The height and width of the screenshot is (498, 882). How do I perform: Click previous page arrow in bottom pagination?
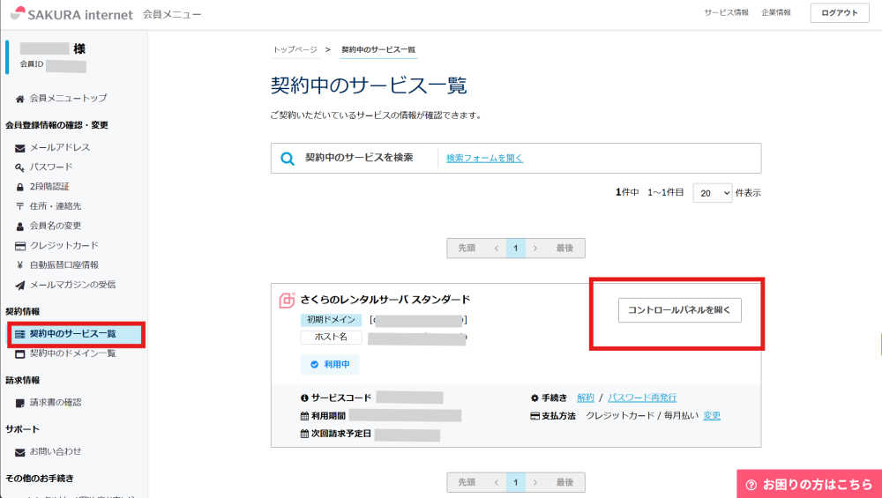coord(496,482)
